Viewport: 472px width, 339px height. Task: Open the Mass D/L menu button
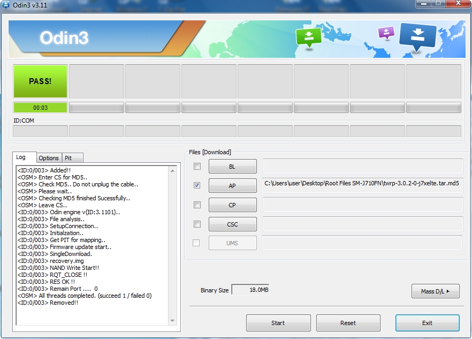(436, 291)
